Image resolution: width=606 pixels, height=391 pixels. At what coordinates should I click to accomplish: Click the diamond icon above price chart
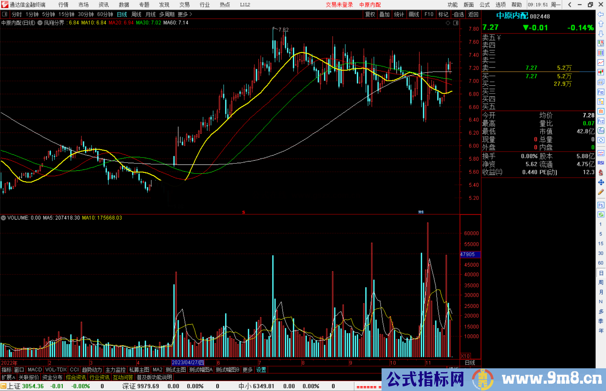click(x=448, y=23)
